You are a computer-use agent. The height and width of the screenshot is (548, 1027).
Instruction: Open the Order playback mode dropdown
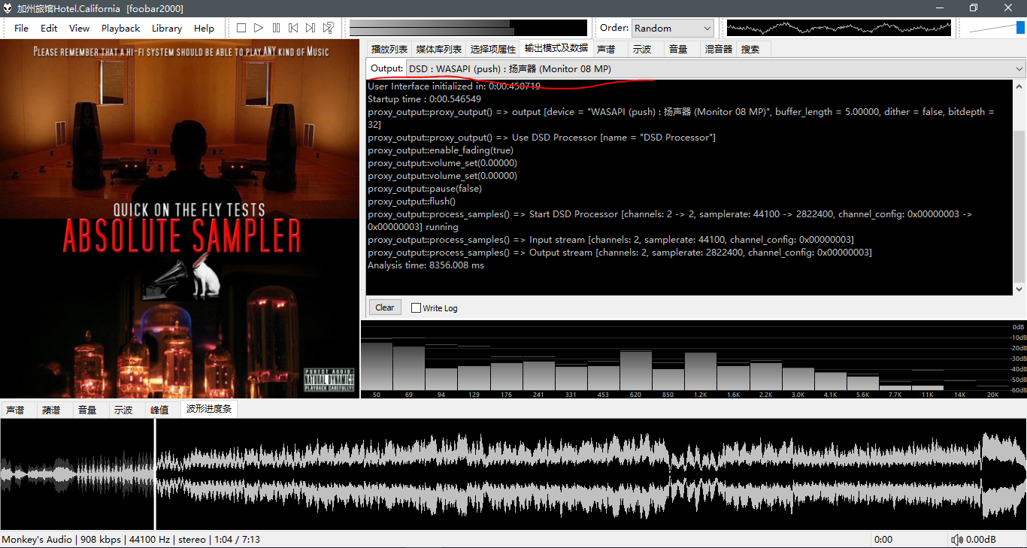tap(673, 28)
